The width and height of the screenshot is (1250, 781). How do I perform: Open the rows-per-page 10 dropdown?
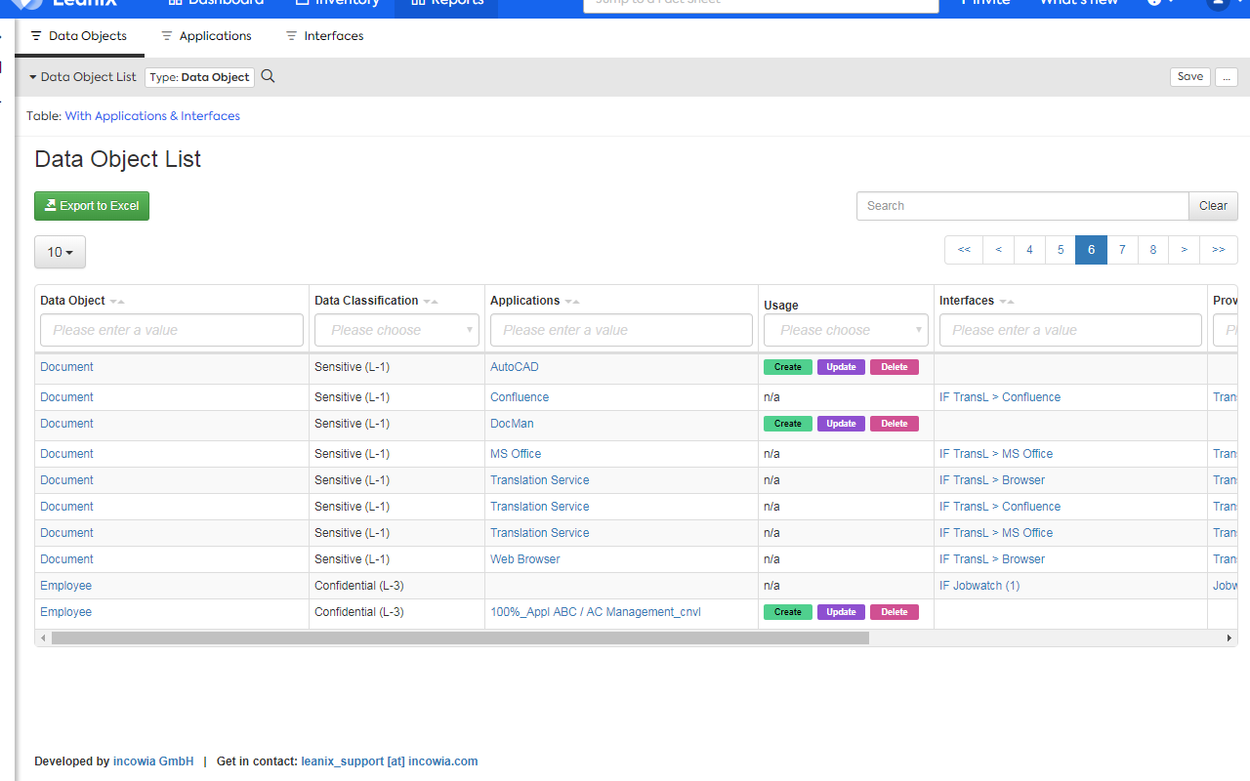coord(60,252)
